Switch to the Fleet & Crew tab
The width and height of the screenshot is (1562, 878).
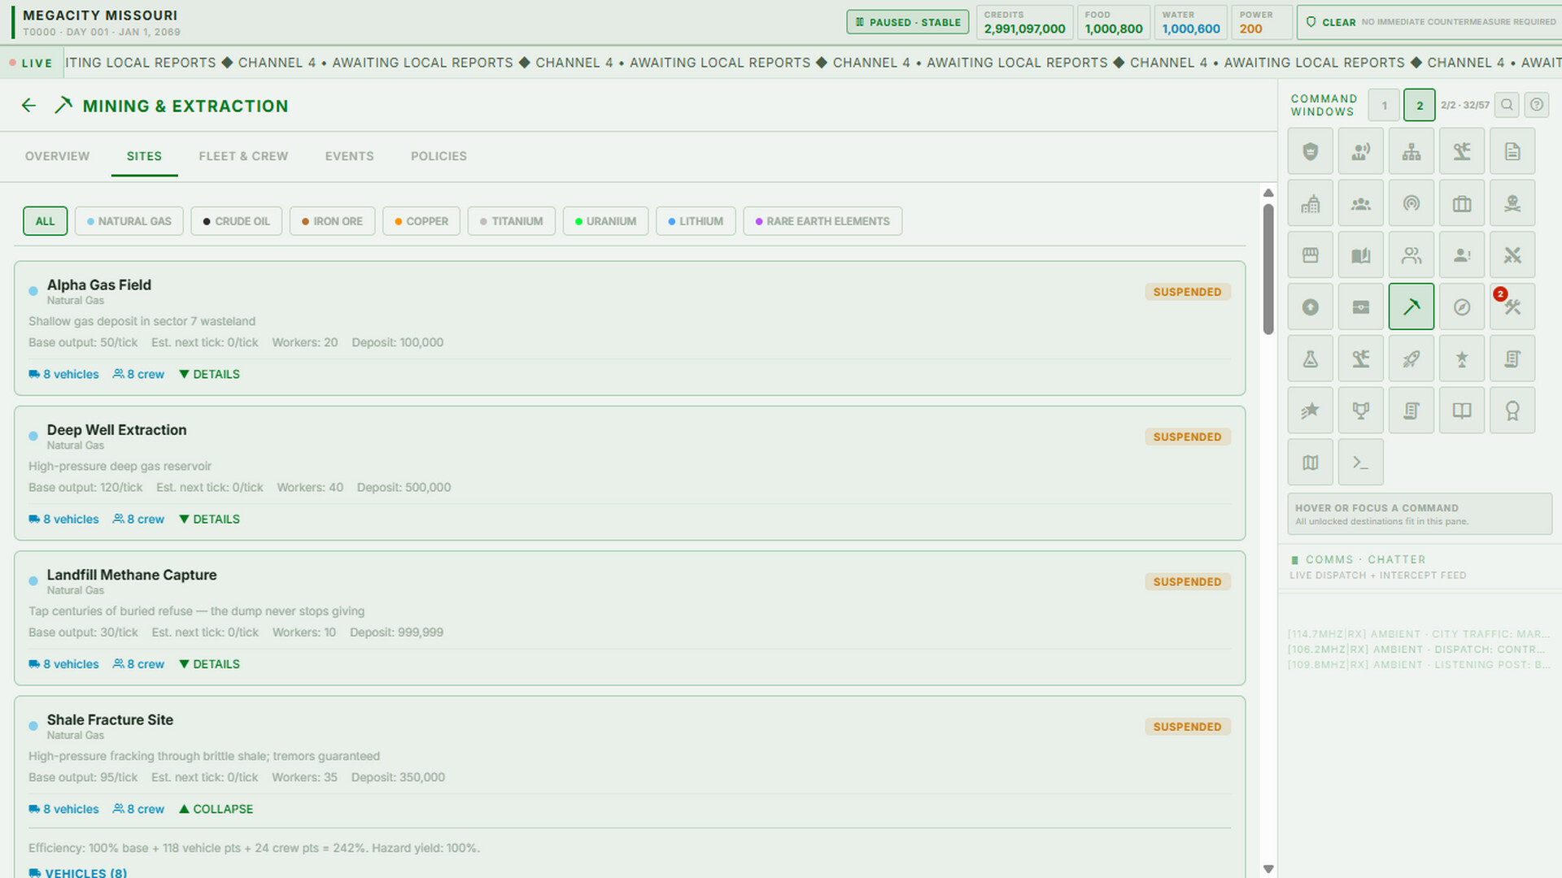[243, 156]
